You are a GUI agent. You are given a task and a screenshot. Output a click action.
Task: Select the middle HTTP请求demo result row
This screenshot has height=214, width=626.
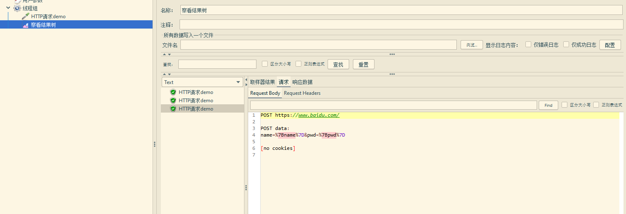[x=202, y=100]
